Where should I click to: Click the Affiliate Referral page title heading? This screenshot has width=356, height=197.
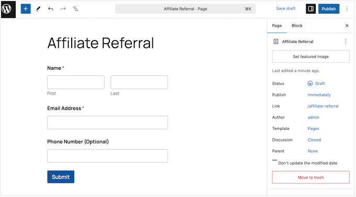(101, 43)
